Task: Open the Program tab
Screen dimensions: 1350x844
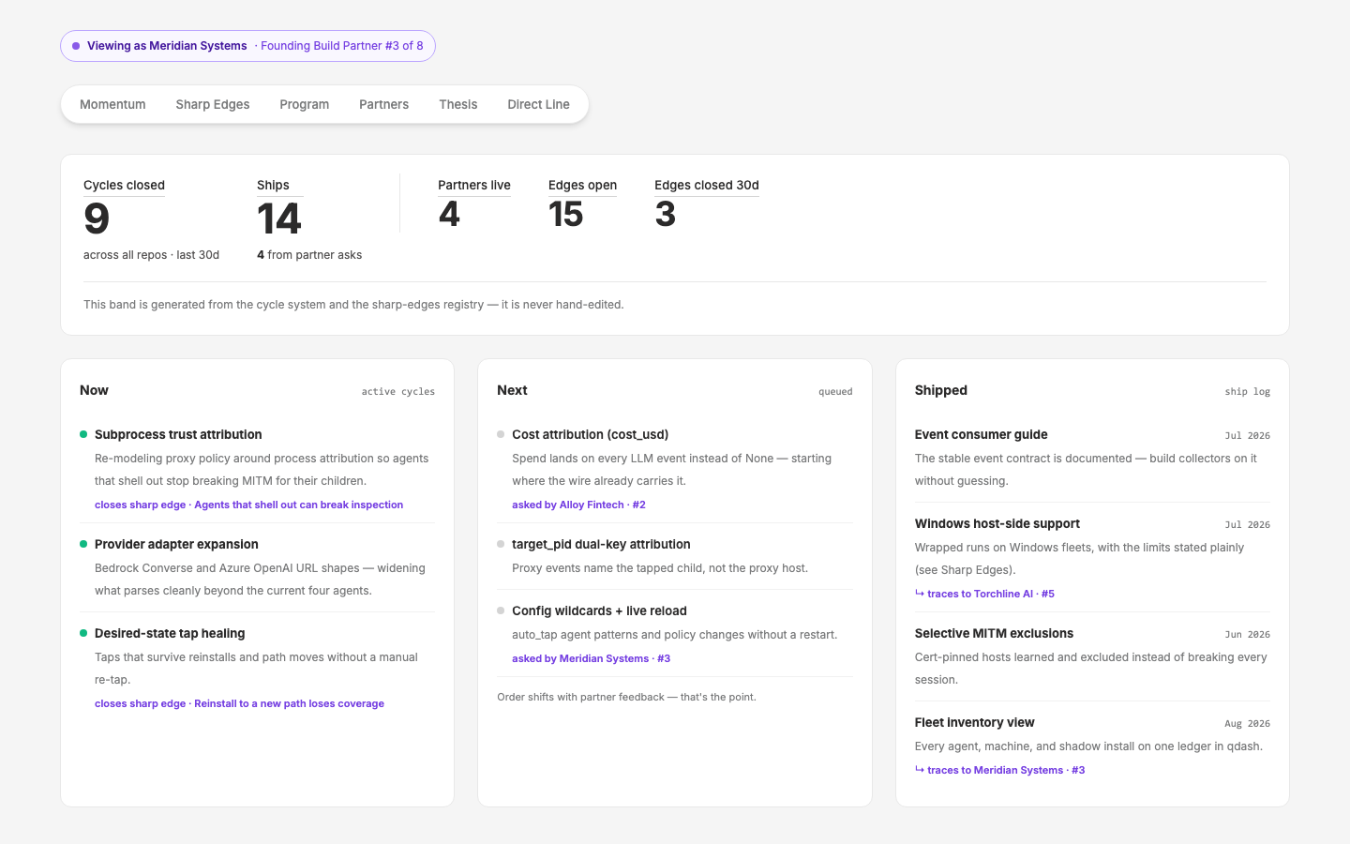Action: click(304, 104)
